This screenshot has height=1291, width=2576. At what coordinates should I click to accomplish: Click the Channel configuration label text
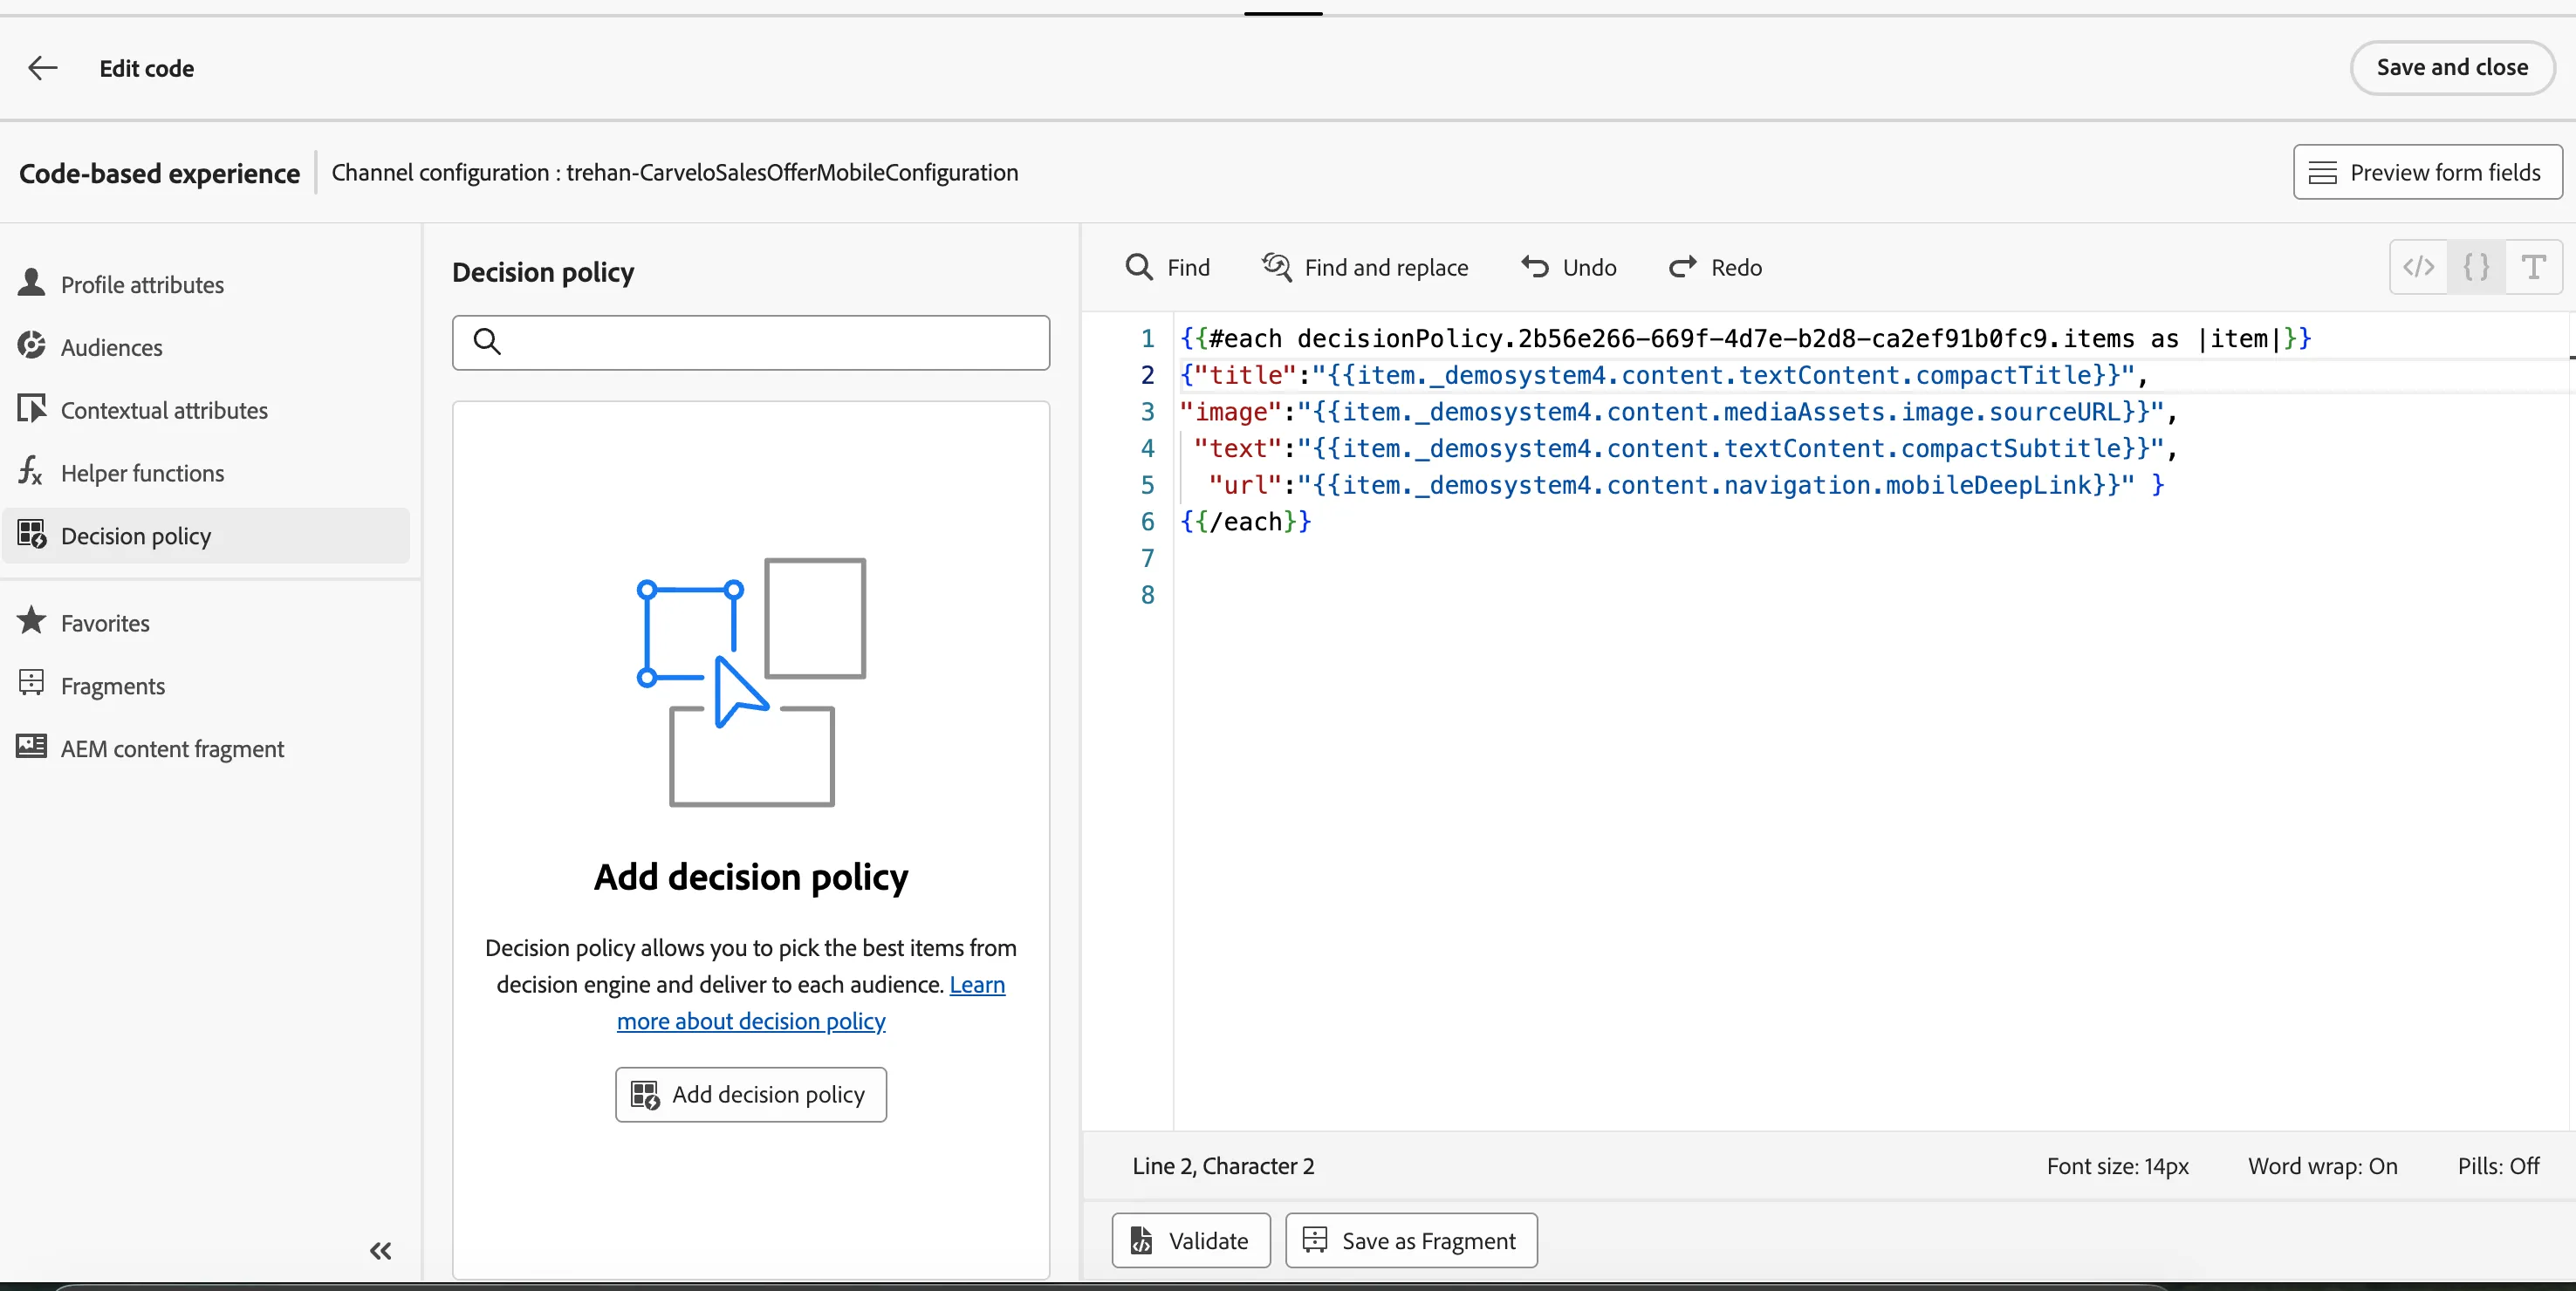click(x=675, y=172)
